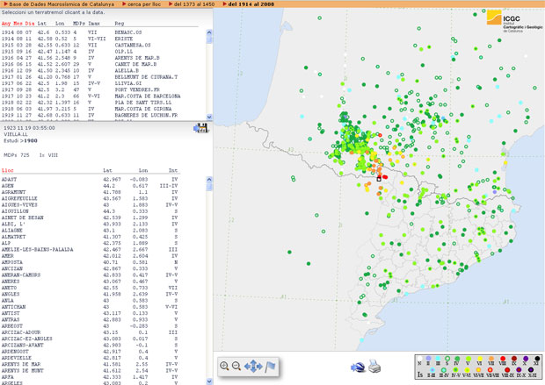Click the 'Estudi >1900' study reference
The height and width of the screenshot is (385, 545).
20,140
